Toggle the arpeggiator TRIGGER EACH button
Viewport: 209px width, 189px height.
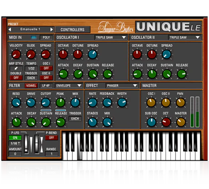[x=31, y=78]
